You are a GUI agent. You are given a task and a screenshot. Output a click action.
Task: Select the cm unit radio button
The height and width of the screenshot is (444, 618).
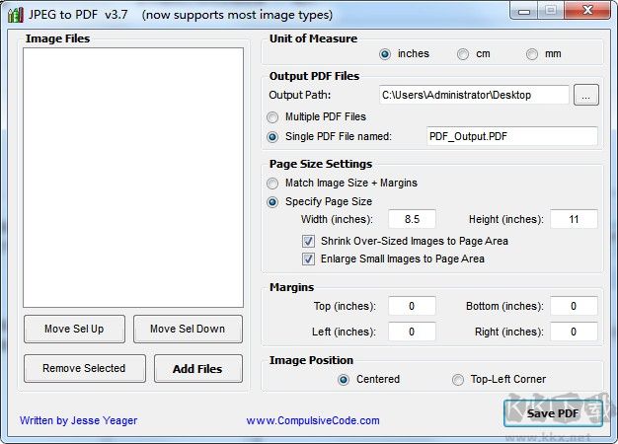tap(463, 54)
